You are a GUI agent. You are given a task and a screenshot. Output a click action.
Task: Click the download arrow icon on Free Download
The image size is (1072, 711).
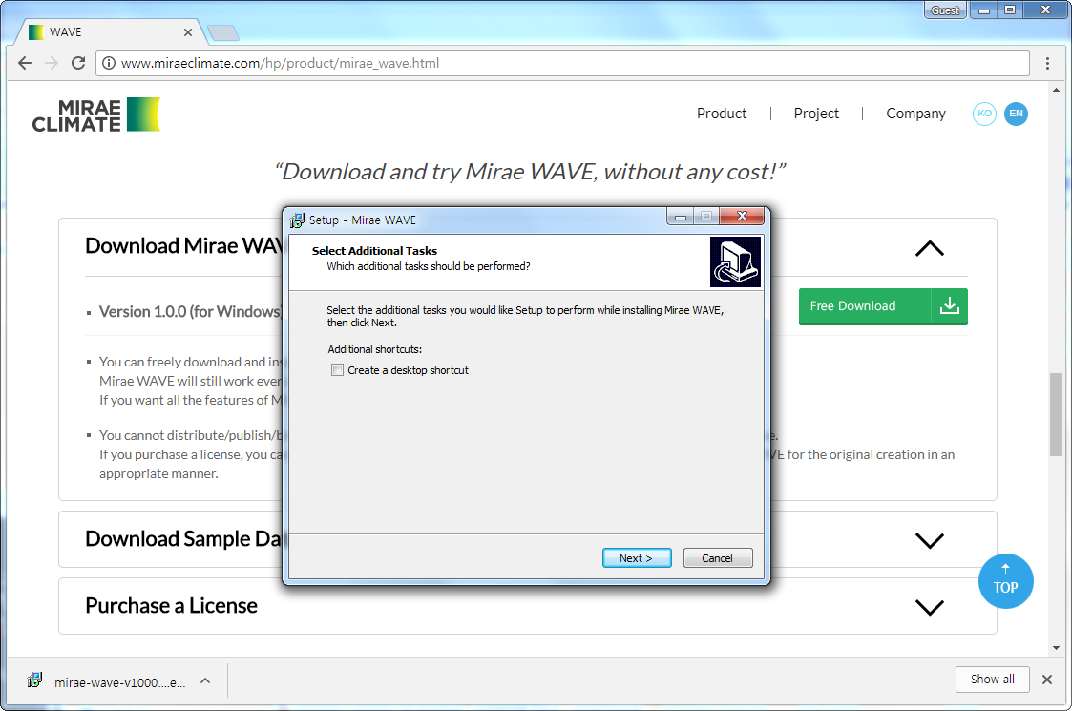[950, 305]
